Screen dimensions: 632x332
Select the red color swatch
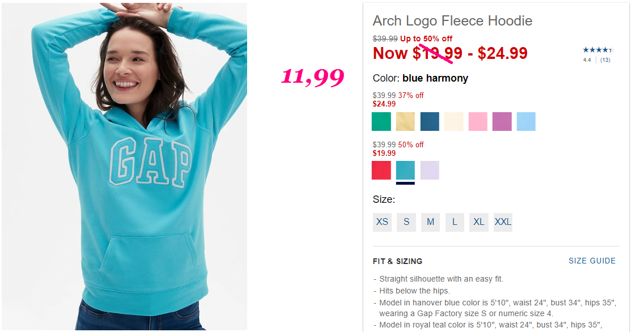pos(381,170)
